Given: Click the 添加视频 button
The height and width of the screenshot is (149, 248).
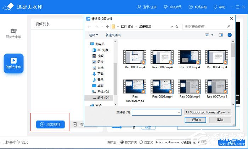Looking at the screenshot, I should click(50, 124).
